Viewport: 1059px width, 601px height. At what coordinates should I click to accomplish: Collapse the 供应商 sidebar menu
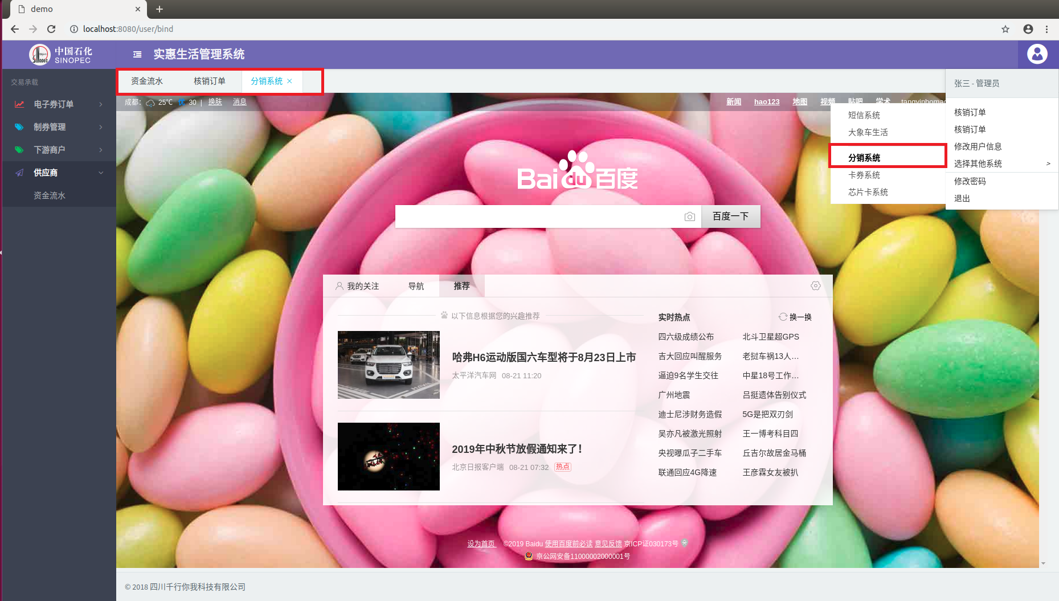pos(101,173)
